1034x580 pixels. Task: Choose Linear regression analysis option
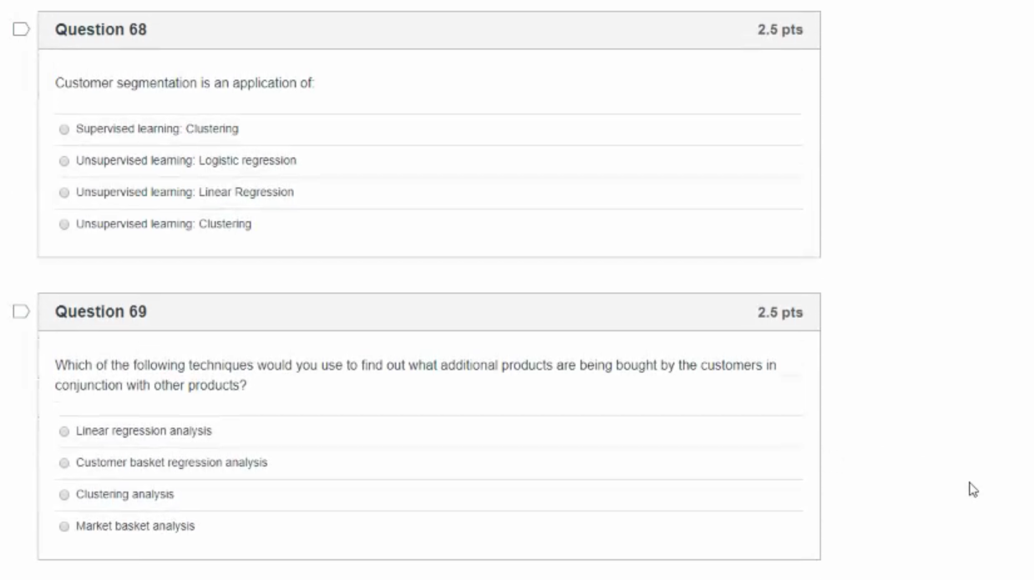click(64, 431)
